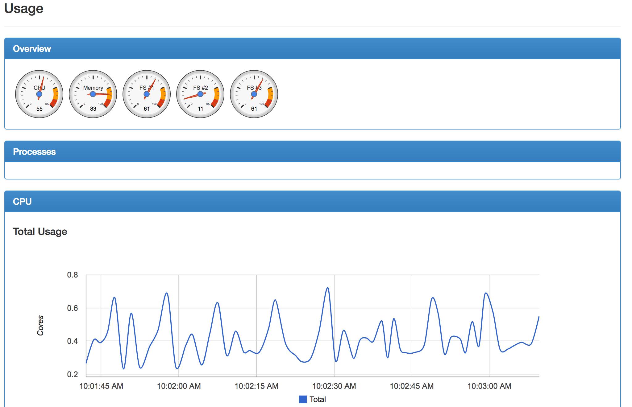Click the CPU panel header
The width and height of the screenshot is (632, 407).
pyautogui.click(x=22, y=202)
